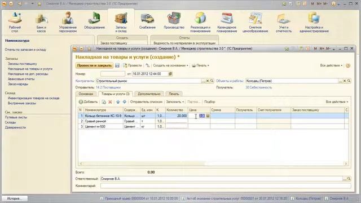Open the Настройка и администрирование section
Image resolution: width=361 pixels, height=203 pixels.
pos(314,23)
